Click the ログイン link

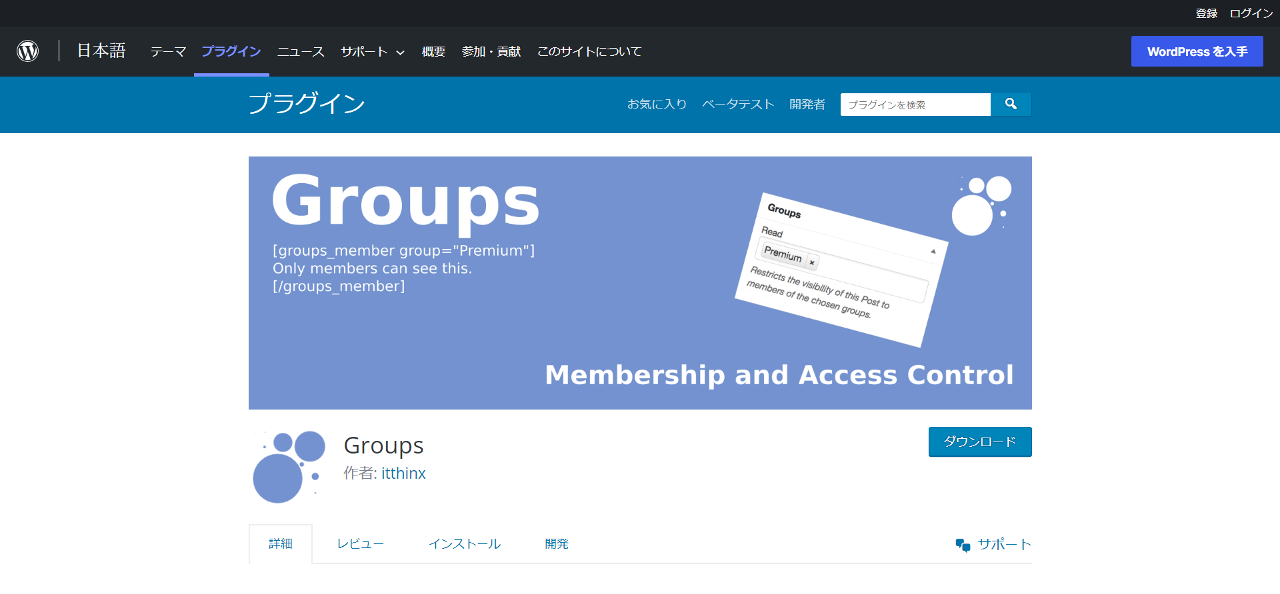[1251, 13]
